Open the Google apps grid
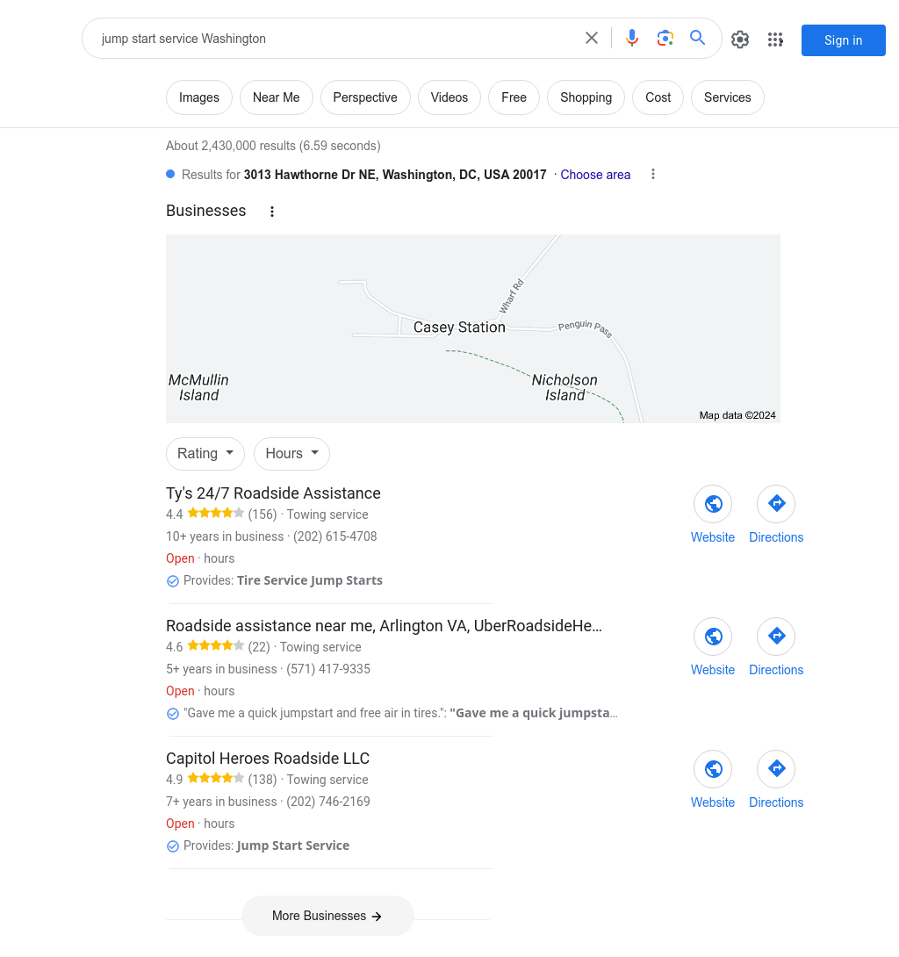Screen dimensions: 899x957 click(x=775, y=40)
